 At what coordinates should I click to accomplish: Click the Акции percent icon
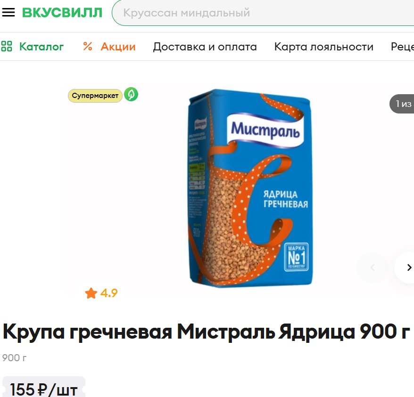88,47
